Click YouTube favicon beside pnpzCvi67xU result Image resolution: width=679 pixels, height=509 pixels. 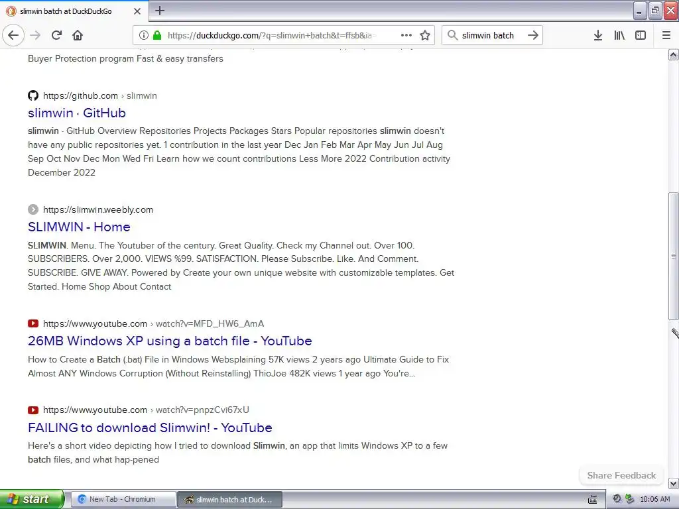33,410
